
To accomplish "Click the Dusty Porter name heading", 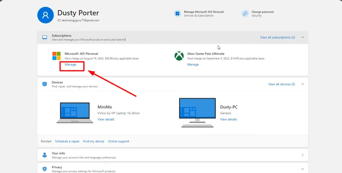I will [x=78, y=13].
